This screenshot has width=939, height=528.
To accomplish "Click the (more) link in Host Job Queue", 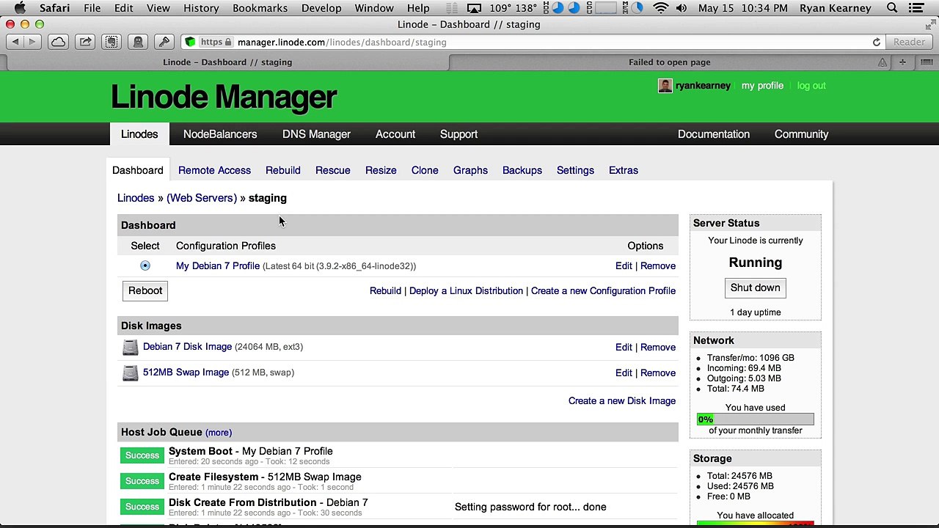I will [x=219, y=433].
